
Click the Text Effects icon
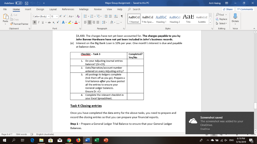point(63,22)
